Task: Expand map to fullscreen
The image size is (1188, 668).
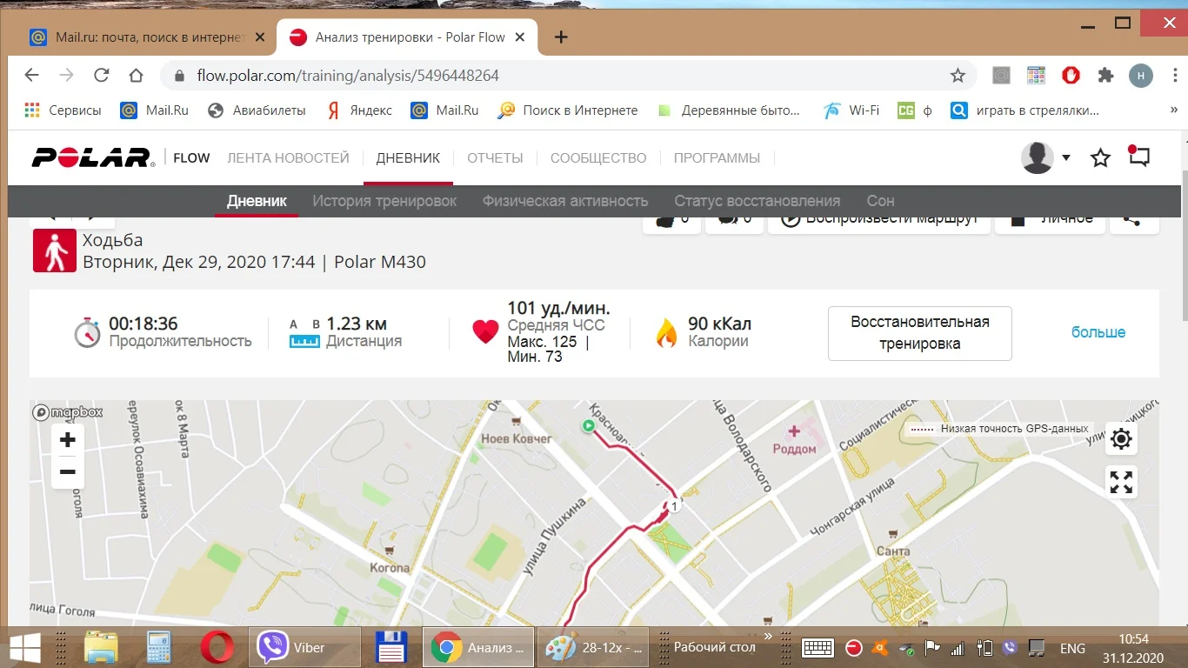Action: click(x=1121, y=481)
